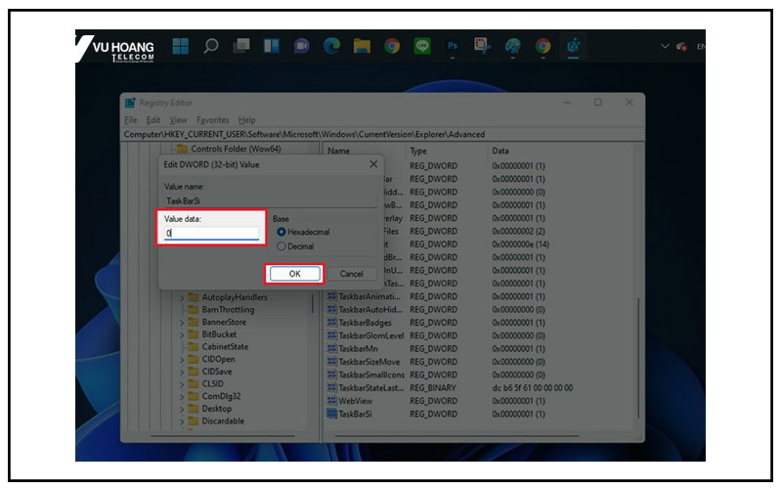Viewport: 782px width, 489px height.
Task: Select the TaskbarMn value icon
Action: coord(331,348)
